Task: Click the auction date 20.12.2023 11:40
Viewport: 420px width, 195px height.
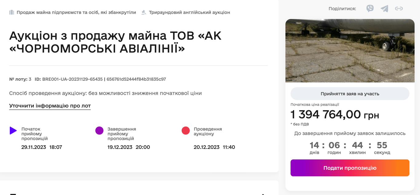Action: [214, 147]
